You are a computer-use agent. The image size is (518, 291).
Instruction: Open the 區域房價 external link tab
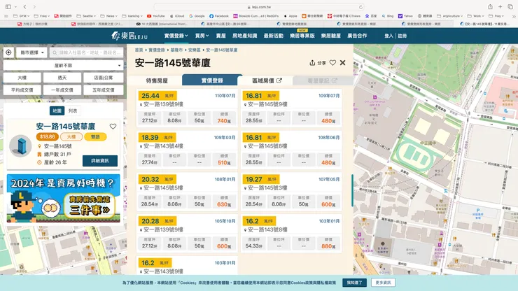point(265,80)
